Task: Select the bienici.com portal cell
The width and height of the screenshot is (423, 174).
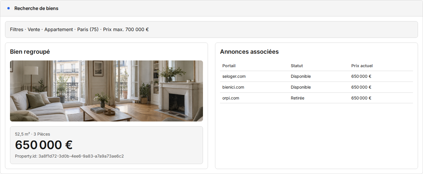Action: pyautogui.click(x=233, y=87)
